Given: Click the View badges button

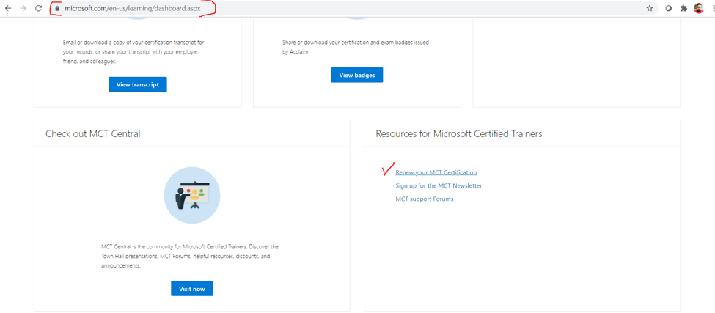Looking at the screenshot, I should click(357, 76).
